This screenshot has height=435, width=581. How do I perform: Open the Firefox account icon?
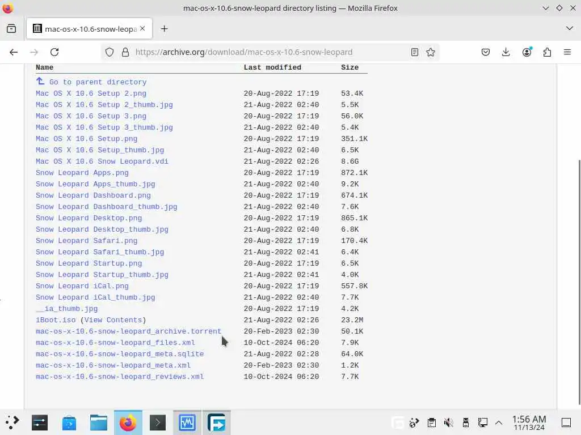(527, 52)
